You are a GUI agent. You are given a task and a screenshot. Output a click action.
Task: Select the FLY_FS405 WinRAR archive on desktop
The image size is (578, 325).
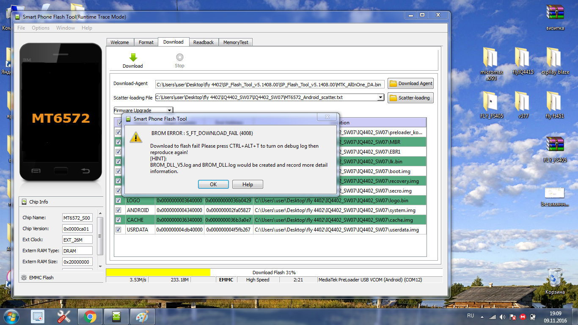point(555,149)
